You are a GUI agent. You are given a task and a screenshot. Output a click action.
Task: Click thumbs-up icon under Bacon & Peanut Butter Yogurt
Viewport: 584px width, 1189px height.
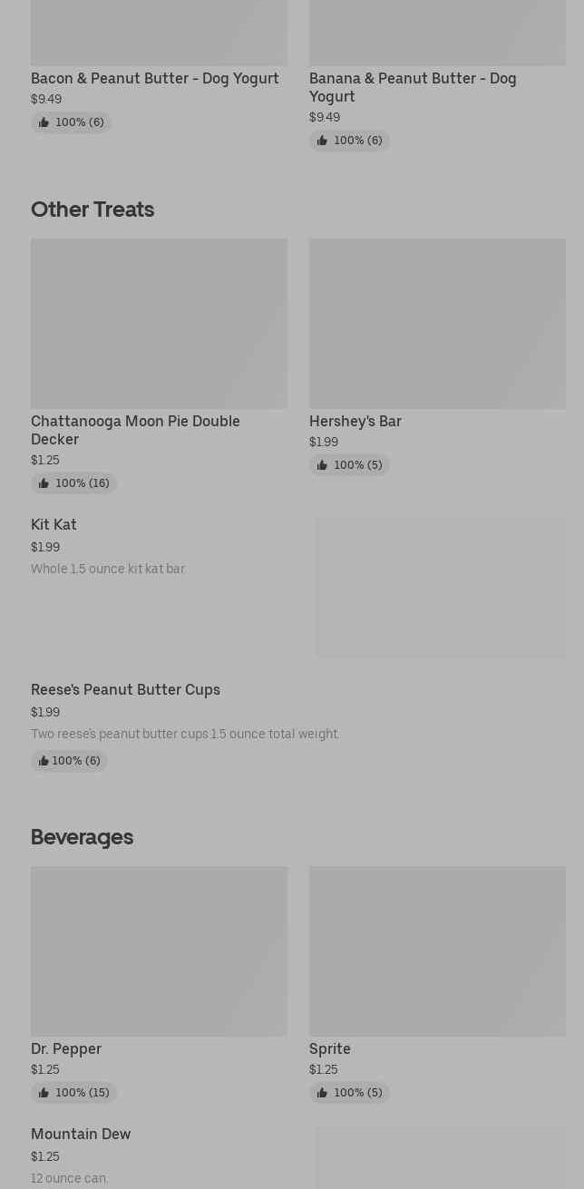[x=44, y=122]
